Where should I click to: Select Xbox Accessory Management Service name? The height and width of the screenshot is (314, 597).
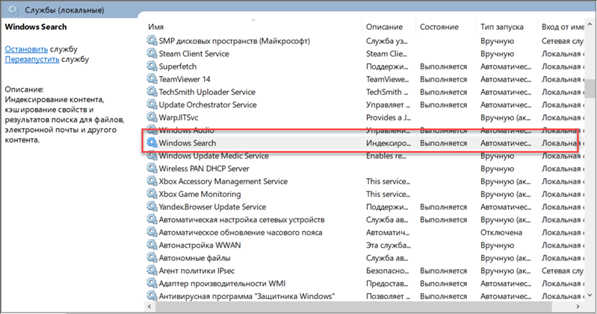[x=223, y=181]
